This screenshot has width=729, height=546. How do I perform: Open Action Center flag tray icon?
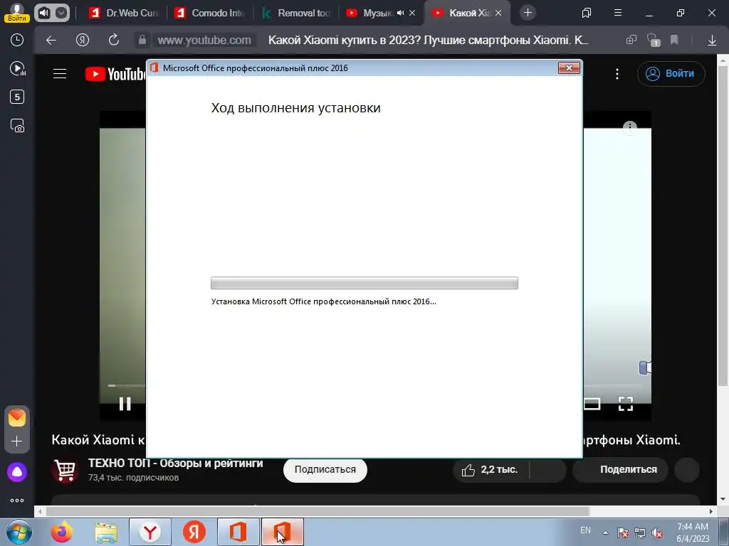pos(623,532)
